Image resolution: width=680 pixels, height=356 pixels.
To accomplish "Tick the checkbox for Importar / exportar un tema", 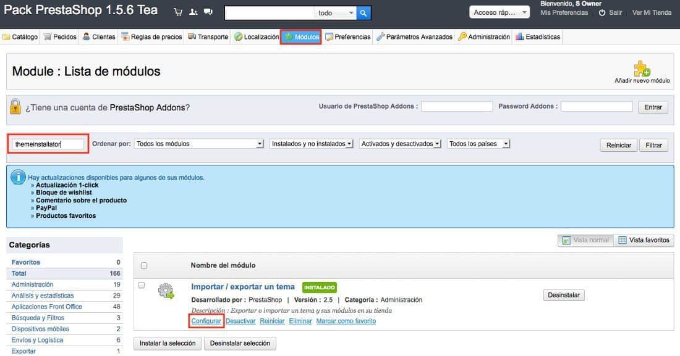I will click(142, 285).
